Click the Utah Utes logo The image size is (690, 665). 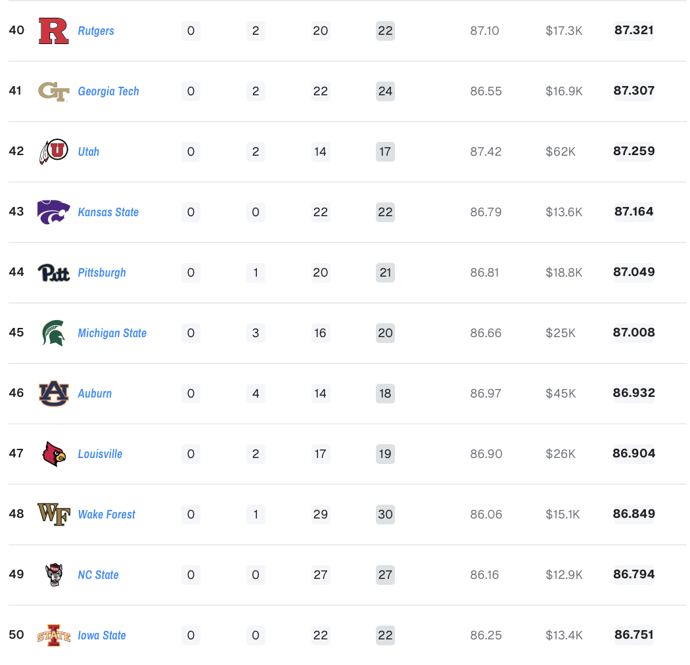point(54,152)
